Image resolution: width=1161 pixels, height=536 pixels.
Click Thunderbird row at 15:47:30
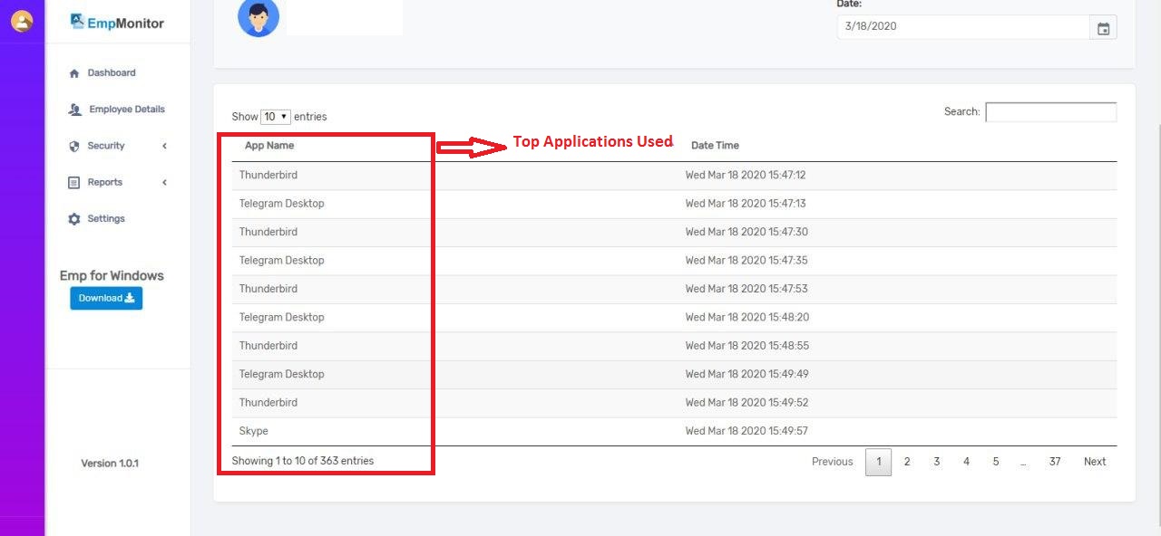coord(674,233)
